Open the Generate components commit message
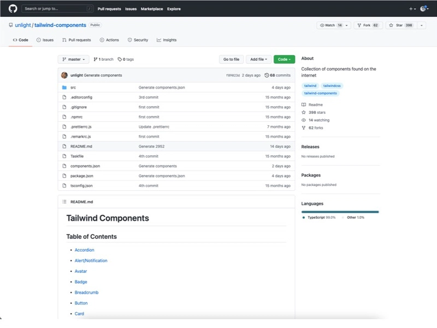 pos(103,75)
